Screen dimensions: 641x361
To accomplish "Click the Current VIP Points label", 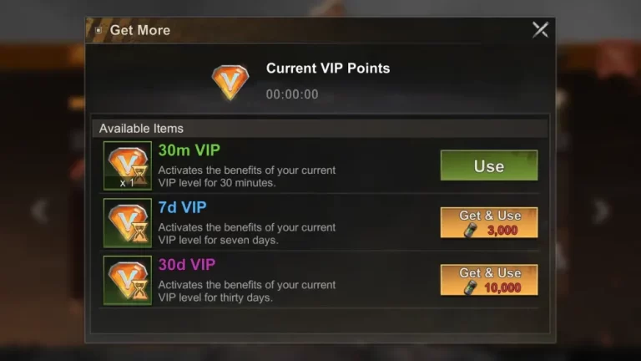I will tap(328, 69).
